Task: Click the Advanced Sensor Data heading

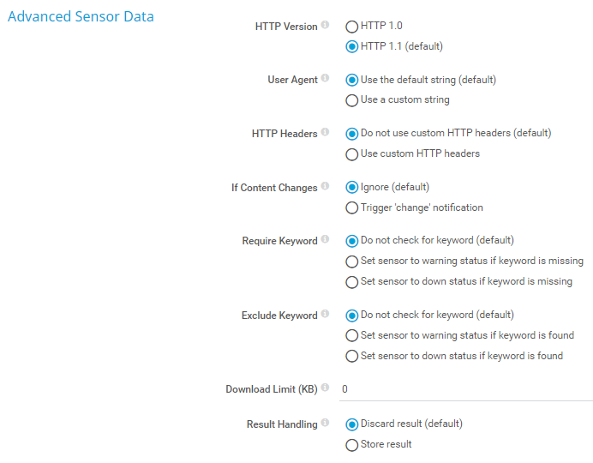Action: 81,16
